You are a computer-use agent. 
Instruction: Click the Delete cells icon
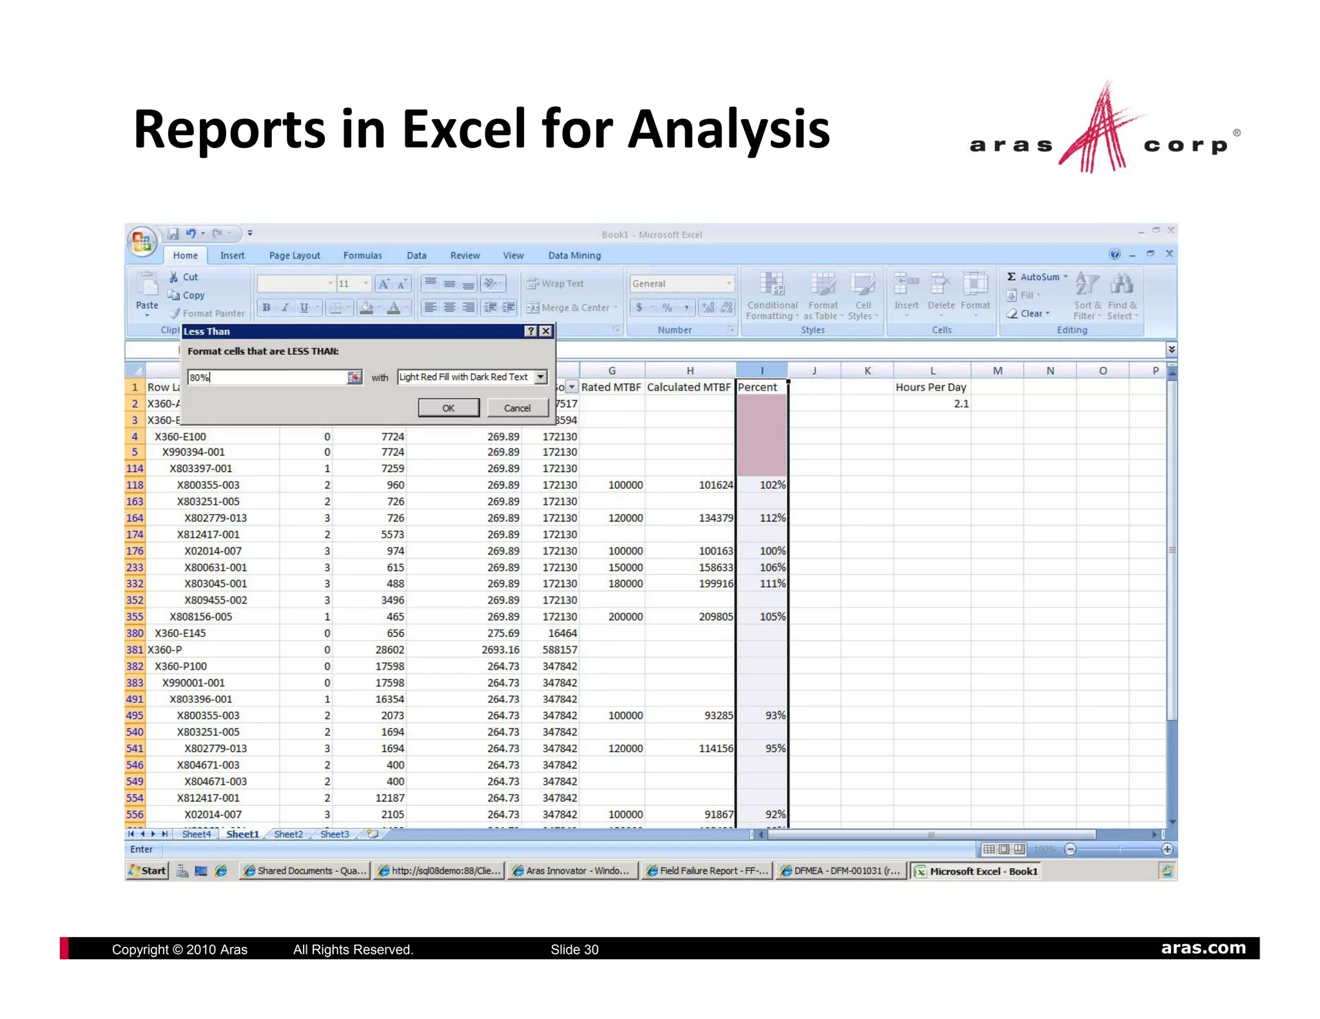[x=941, y=283]
